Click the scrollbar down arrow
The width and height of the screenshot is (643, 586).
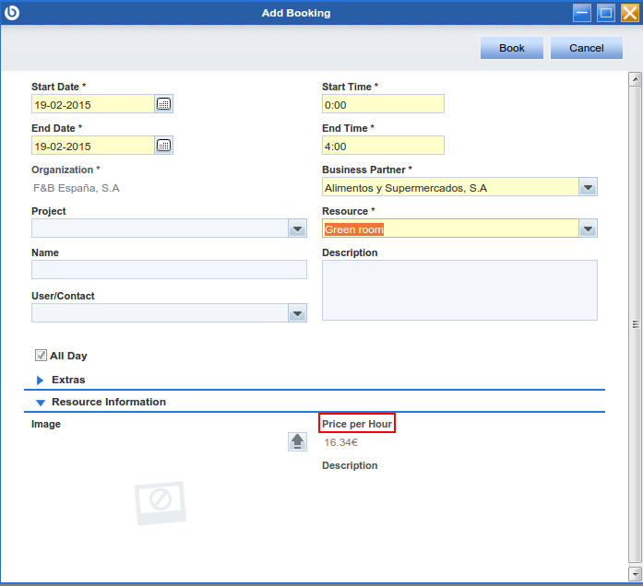point(635,574)
